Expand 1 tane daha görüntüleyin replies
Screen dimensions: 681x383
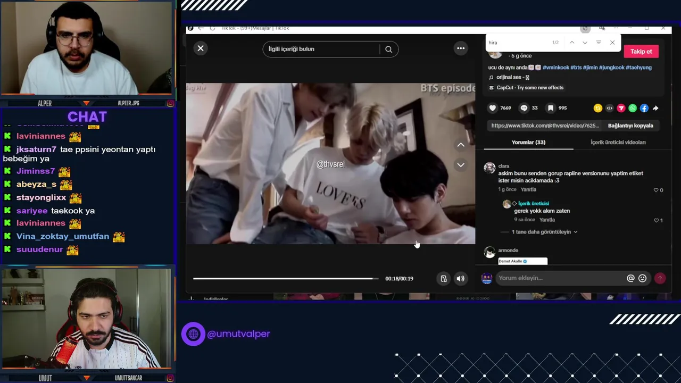544,232
